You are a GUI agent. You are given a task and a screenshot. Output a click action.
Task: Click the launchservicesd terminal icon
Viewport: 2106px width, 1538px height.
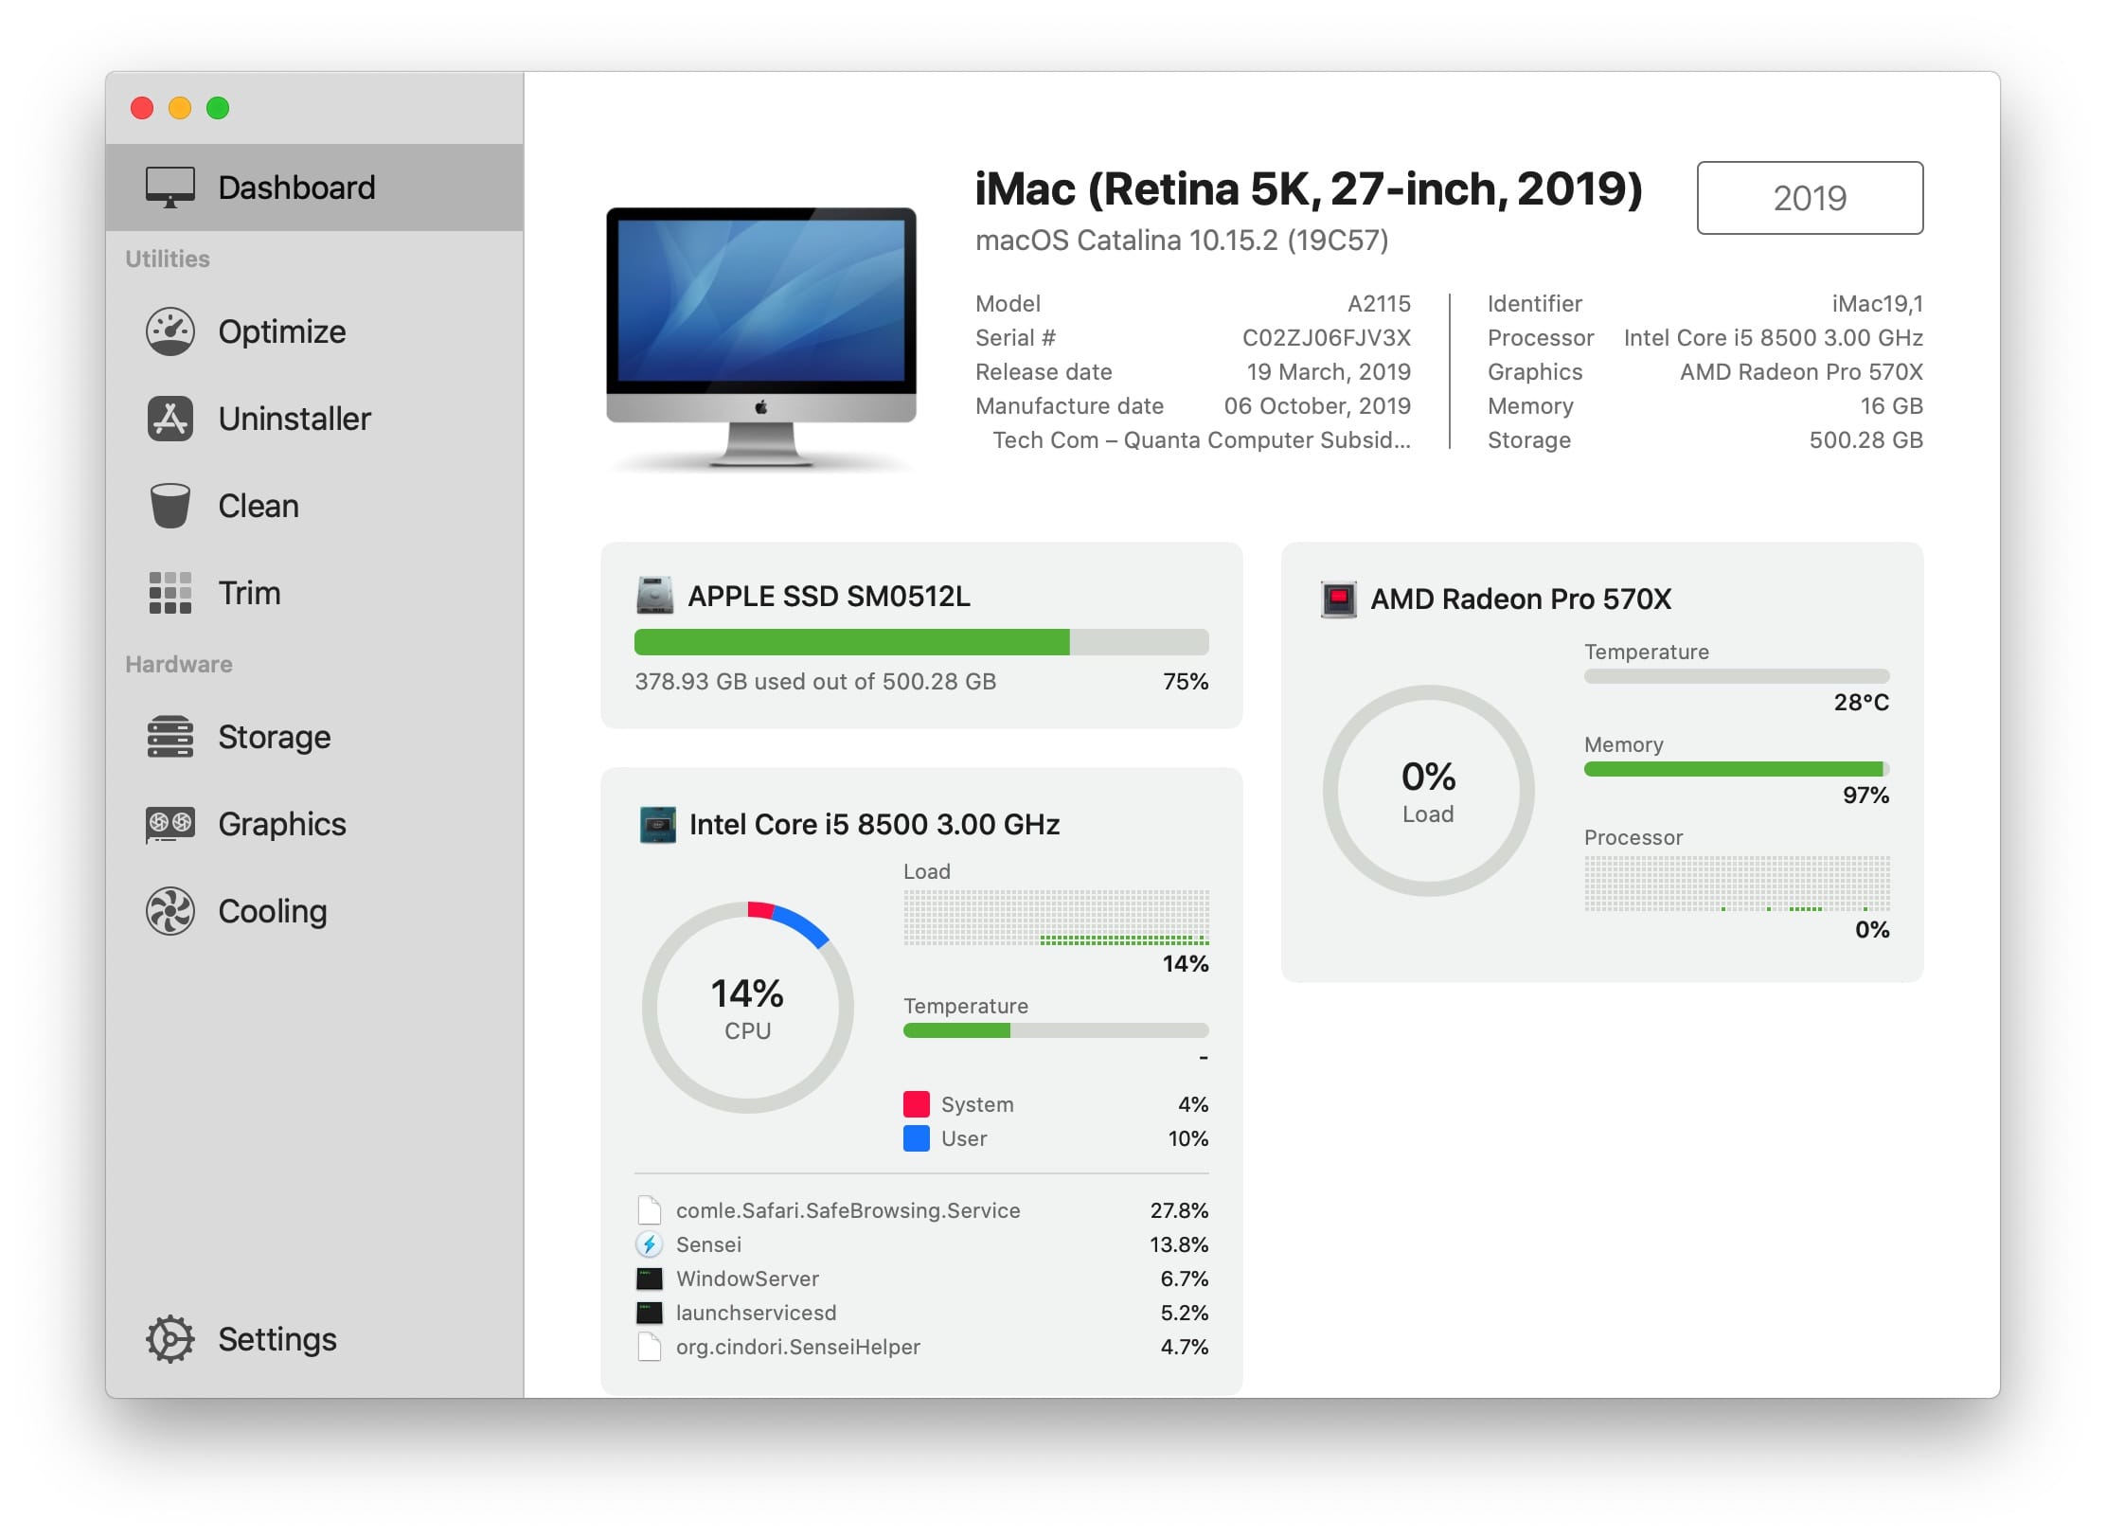point(650,1313)
